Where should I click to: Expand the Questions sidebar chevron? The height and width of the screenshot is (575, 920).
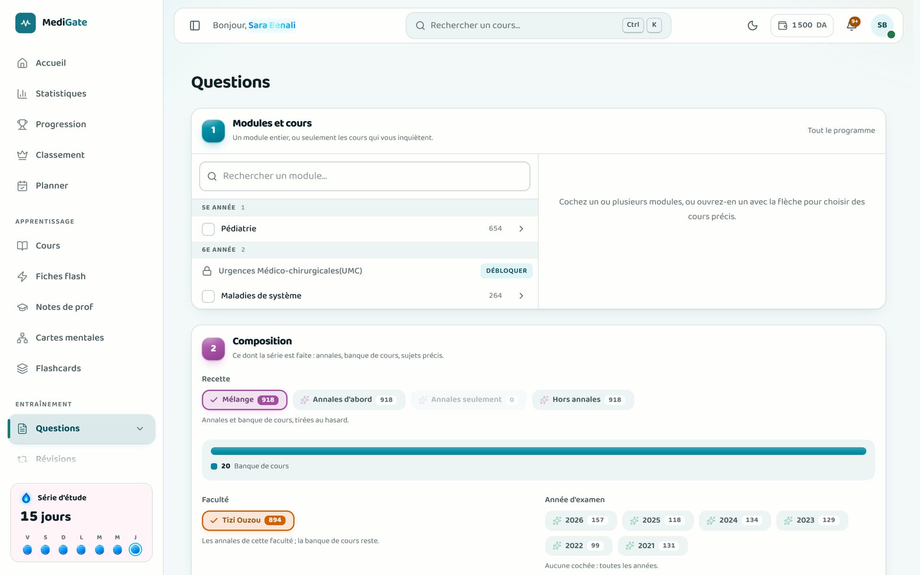140,428
